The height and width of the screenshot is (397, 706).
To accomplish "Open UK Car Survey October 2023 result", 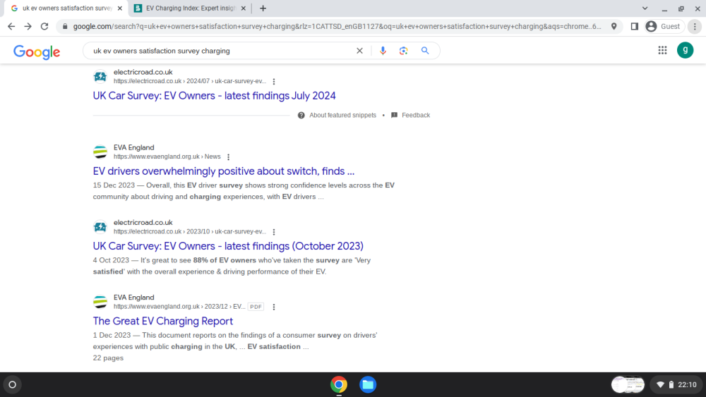I will coord(228,246).
